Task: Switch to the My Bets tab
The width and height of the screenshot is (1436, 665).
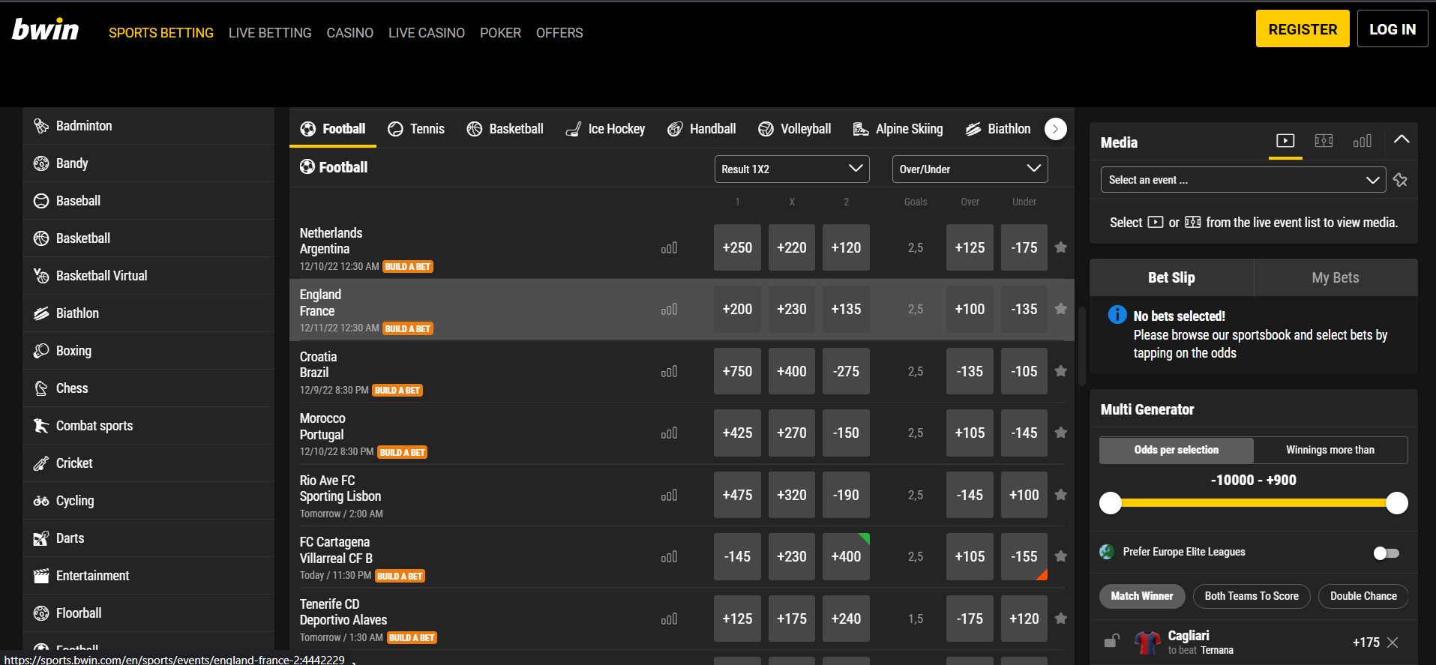Action: (x=1335, y=277)
